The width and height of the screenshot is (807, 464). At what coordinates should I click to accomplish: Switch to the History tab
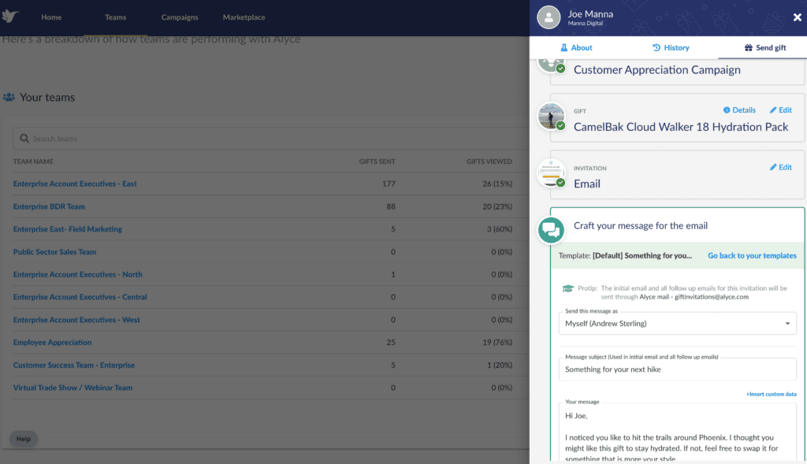671,48
